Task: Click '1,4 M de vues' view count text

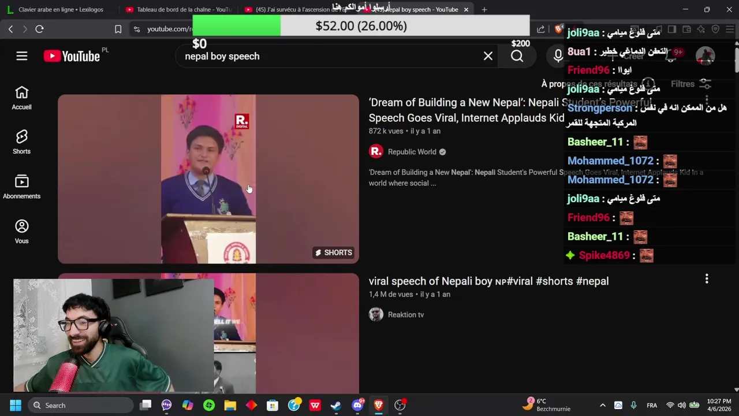Action: point(391,294)
